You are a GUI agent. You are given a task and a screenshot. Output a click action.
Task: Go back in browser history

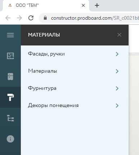click(8, 18)
